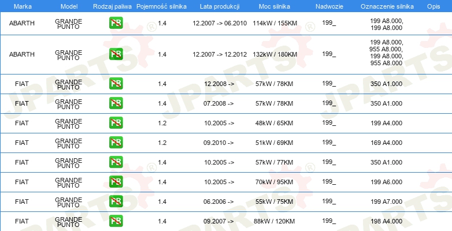The image size is (452, 231).
Task: Click the petrol fuel icon in the 12.2008 row
Action: (x=116, y=84)
